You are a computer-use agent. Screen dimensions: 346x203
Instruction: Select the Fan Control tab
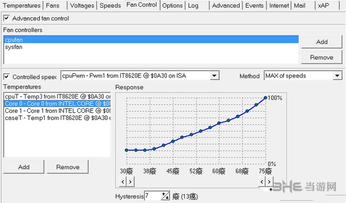tap(142, 5)
